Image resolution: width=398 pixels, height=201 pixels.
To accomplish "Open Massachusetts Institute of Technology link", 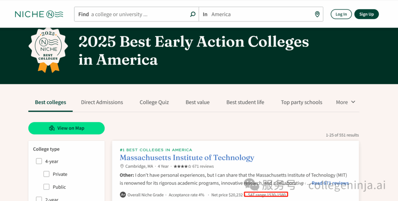I will 187,158.
